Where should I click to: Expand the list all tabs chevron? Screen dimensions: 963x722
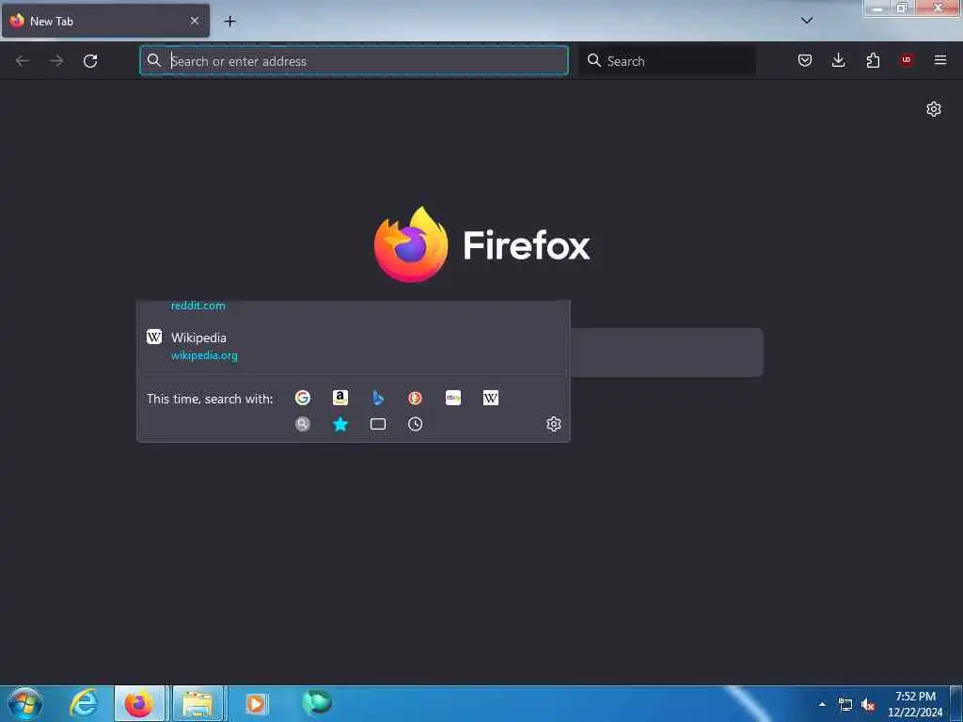[807, 21]
